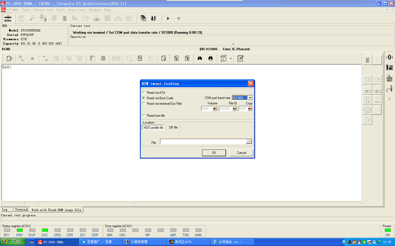Click Cancel in ROM image loading dialog

[241, 153]
